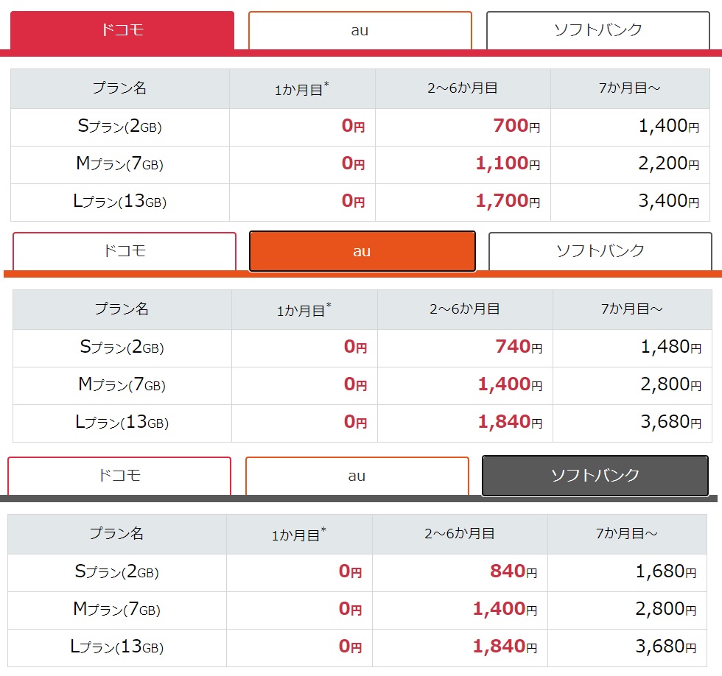Click プラン名 header in the first table
Viewport: 722px width, 676px height.
[x=119, y=88]
